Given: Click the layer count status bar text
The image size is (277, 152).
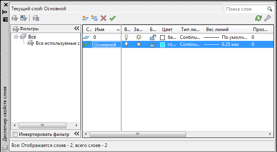Looking at the screenshot, I should click(x=59, y=145).
